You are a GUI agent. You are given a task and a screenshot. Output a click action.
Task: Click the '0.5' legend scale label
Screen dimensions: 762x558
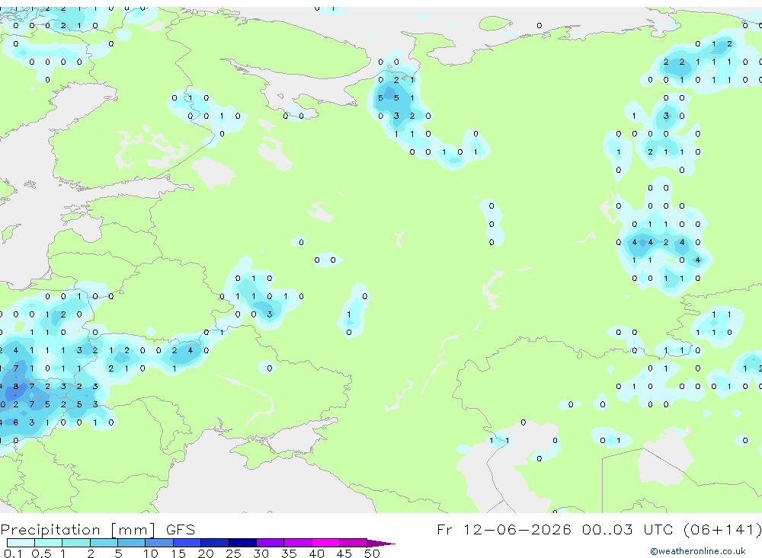click(x=41, y=553)
